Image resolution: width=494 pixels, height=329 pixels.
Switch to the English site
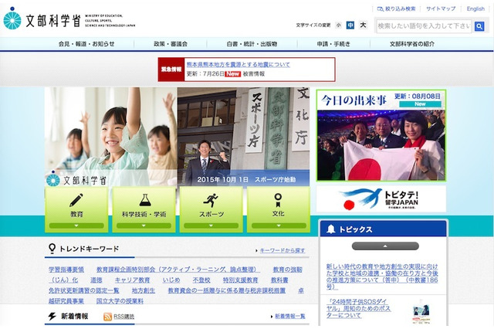click(x=475, y=8)
